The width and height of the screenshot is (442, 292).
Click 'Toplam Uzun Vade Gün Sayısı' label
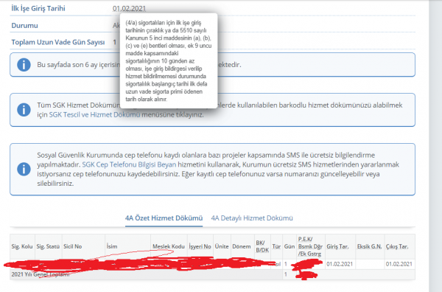[58, 42]
